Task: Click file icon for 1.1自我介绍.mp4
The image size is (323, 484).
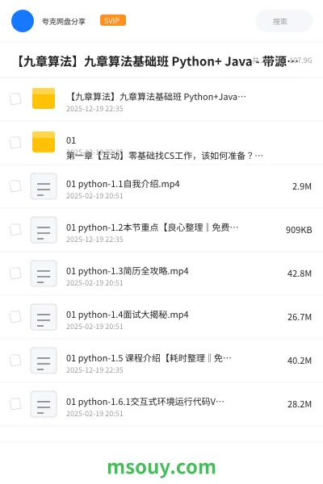Action: point(44,186)
